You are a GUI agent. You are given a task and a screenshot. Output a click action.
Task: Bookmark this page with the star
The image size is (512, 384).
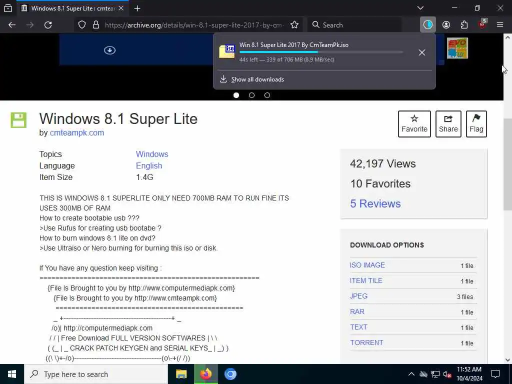pyautogui.click(x=294, y=25)
